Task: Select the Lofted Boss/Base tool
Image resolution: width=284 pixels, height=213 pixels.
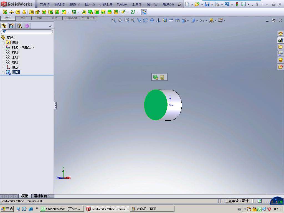Action: coord(24,12)
